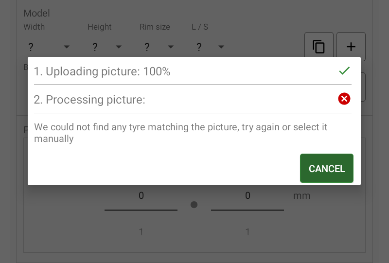This screenshot has height=263, width=389.
Task: Click the red error cross icon
Action: (x=344, y=99)
